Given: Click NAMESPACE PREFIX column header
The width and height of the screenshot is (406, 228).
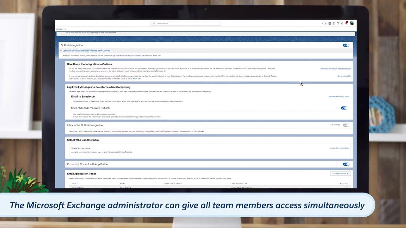Looking at the screenshot, I should (173, 184).
